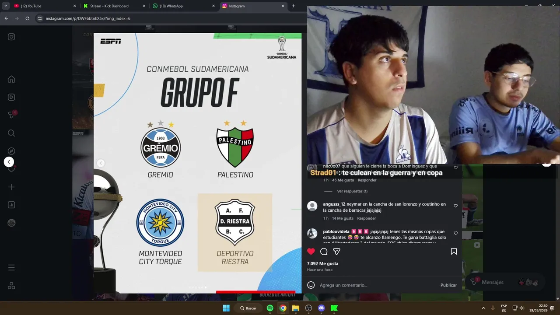This screenshot has height=315, width=560.
Task: Go to previous post with the white arrow
Action: pos(9,162)
